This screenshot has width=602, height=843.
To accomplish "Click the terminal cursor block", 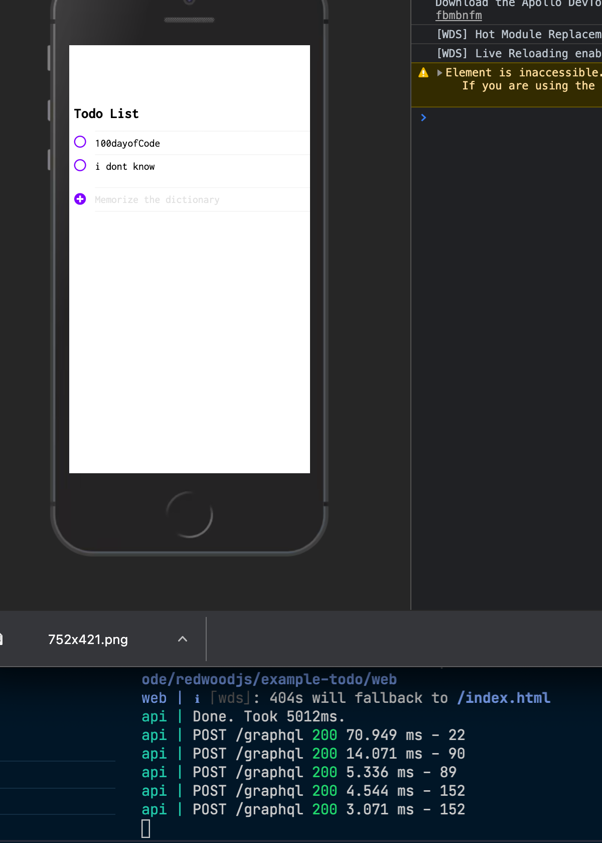I will pyautogui.click(x=146, y=828).
